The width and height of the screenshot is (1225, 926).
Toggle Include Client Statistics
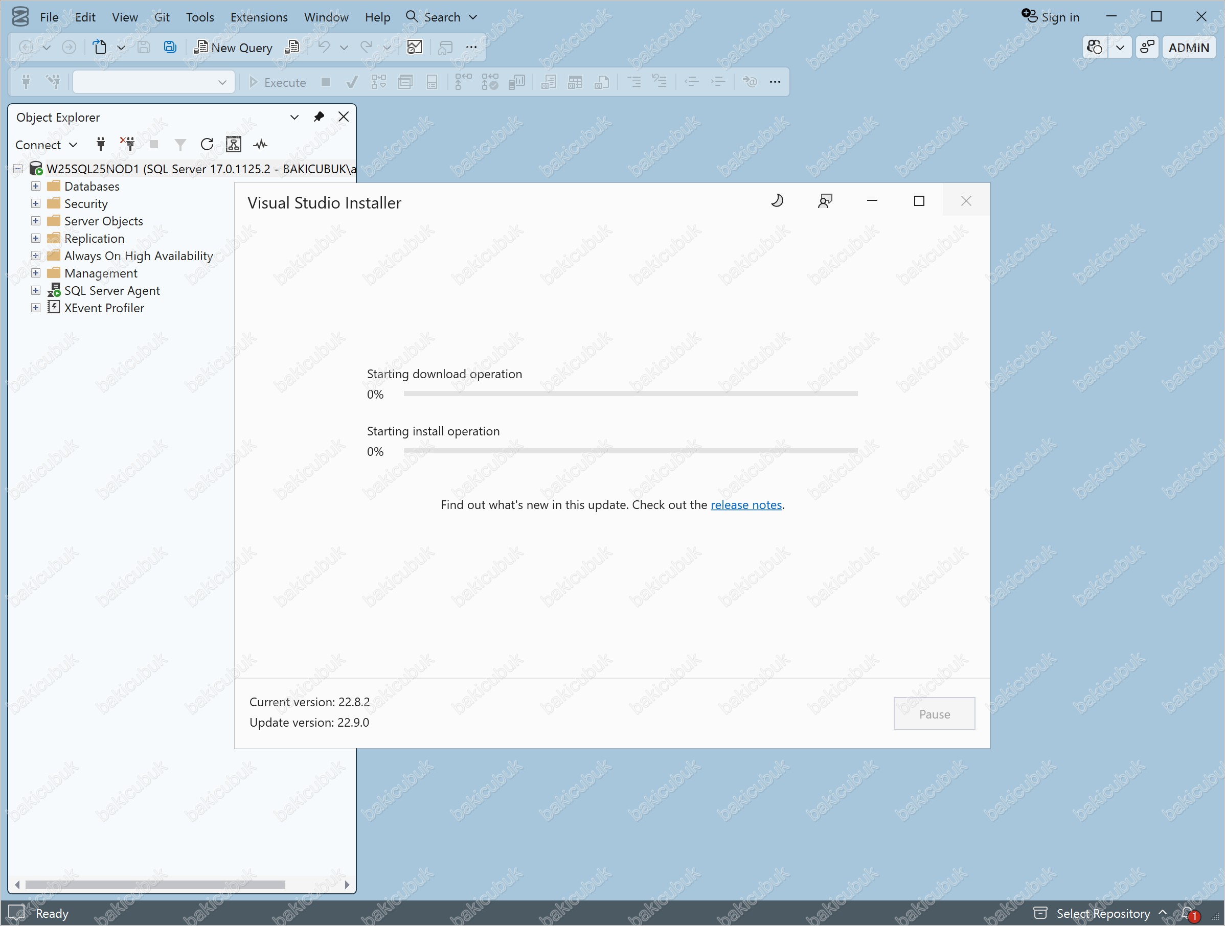(517, 82)
